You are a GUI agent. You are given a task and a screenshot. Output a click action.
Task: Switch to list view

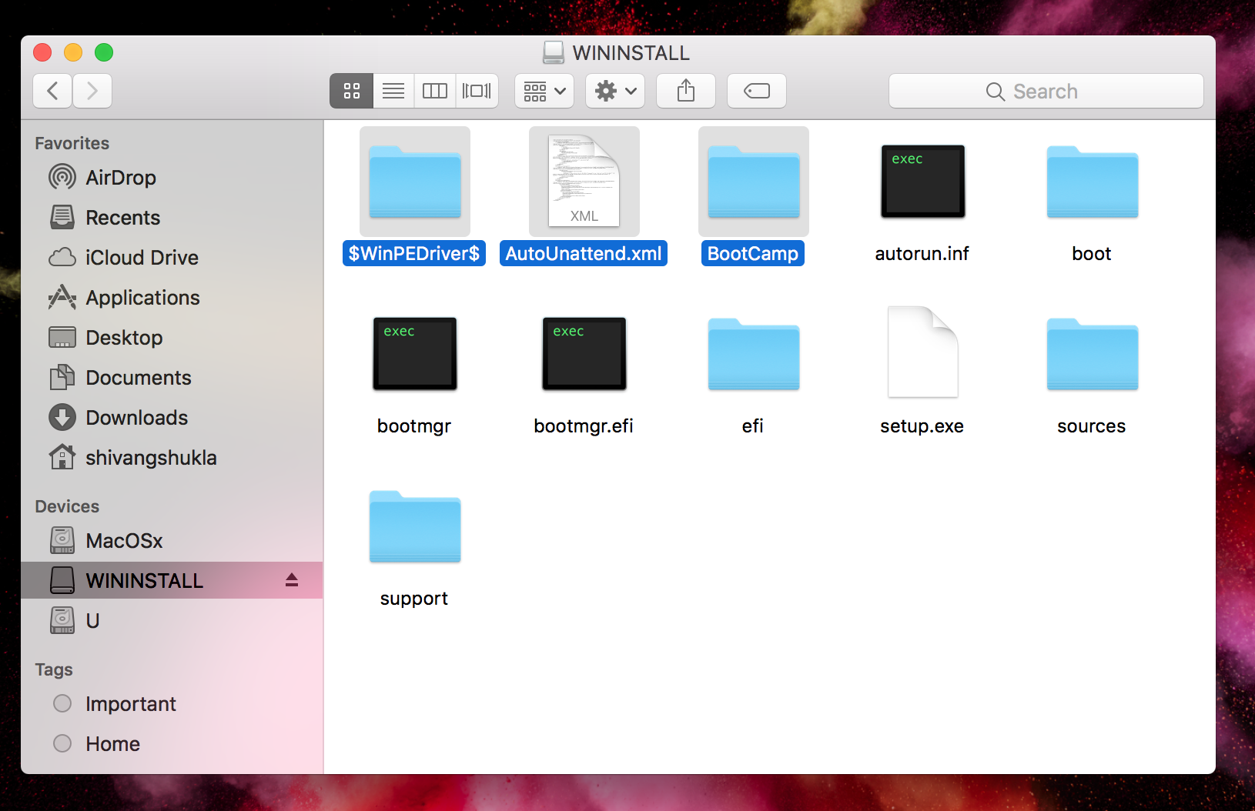[393, 91]
